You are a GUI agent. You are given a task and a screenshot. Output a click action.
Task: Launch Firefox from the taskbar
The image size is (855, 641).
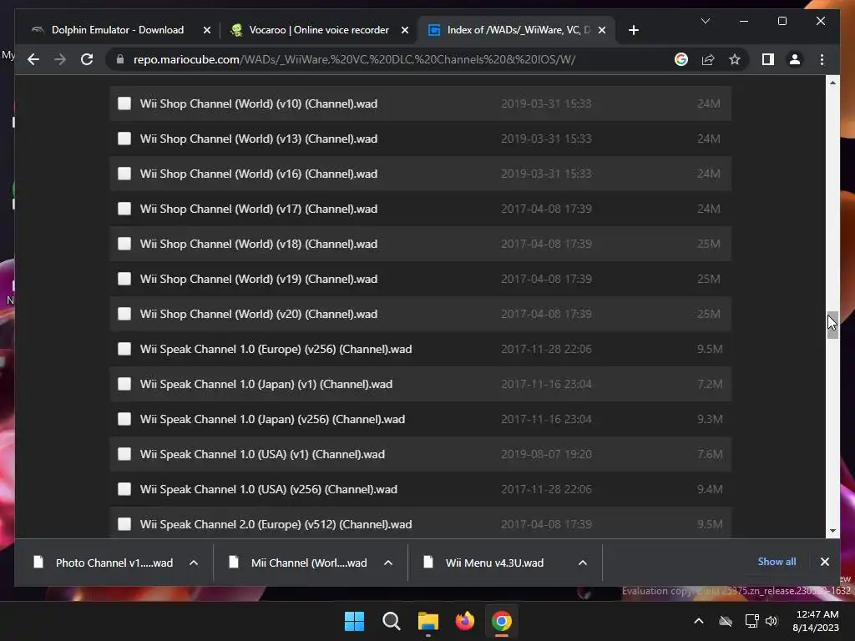(464, 621)
